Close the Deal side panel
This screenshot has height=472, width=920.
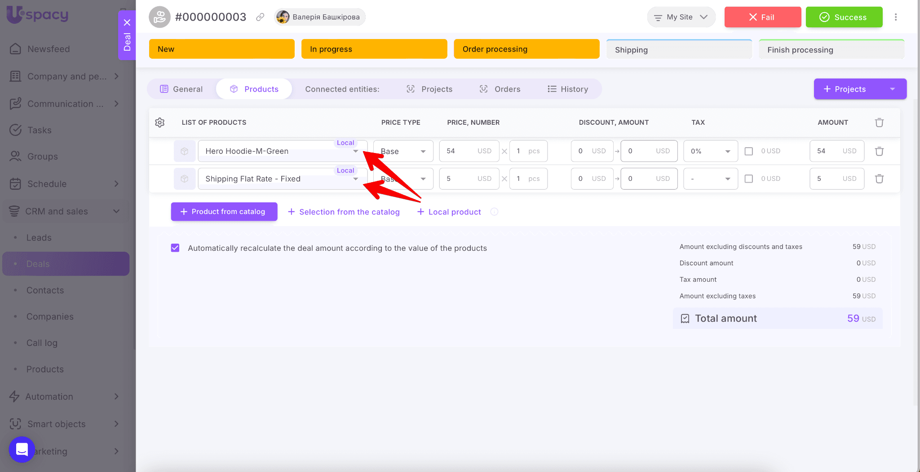tap(127, 22)
